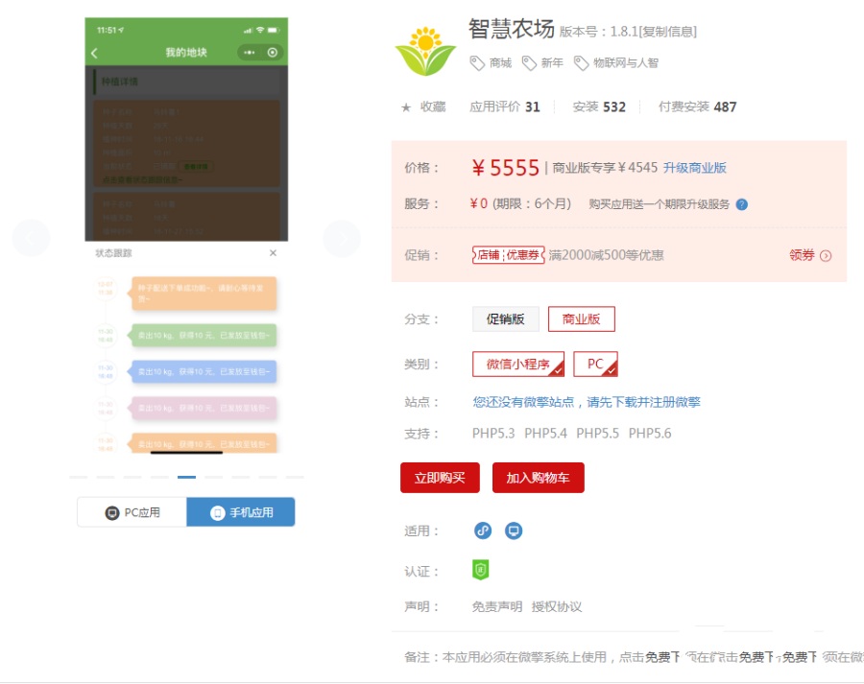Click the green certification shield icon

[480, 569]
